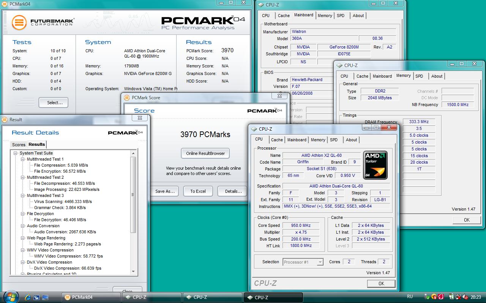Switch to CPU tab in Memory CPU-Z window
Viewport: 486px width, 303px height.
coord(344,76)
